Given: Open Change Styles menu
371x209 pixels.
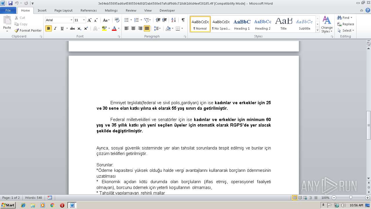Looking at the screenshot, I should point(327,25).
